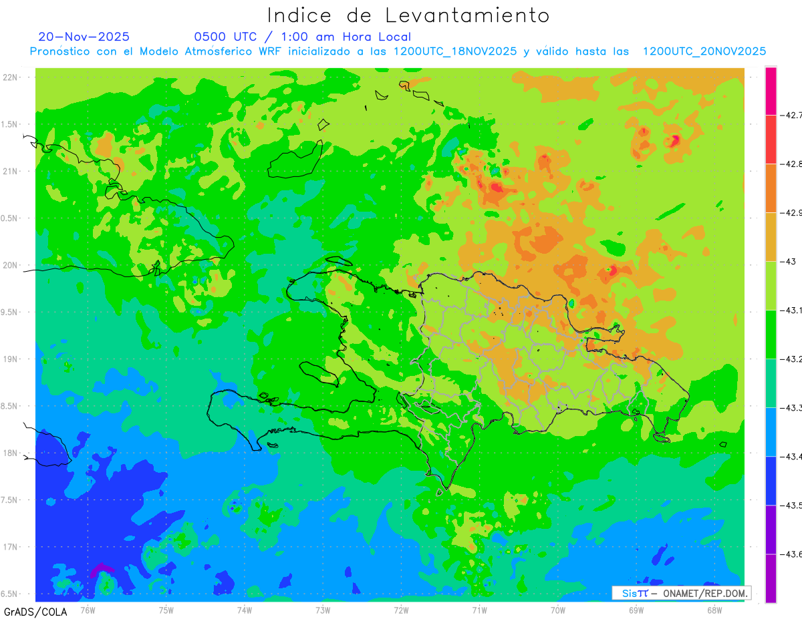Viewport: 802px width, 619px height.
Task: Click the '20N' latitude label
Action: coord(10,265)
